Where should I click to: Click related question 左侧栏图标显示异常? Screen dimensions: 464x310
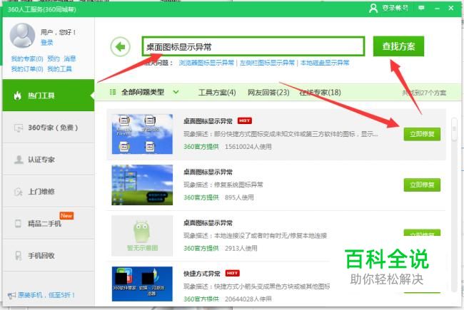tap(267, 63)
